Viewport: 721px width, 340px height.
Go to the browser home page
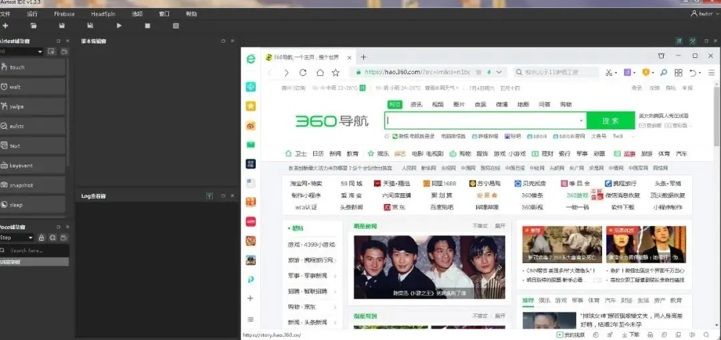pos(320,73)
